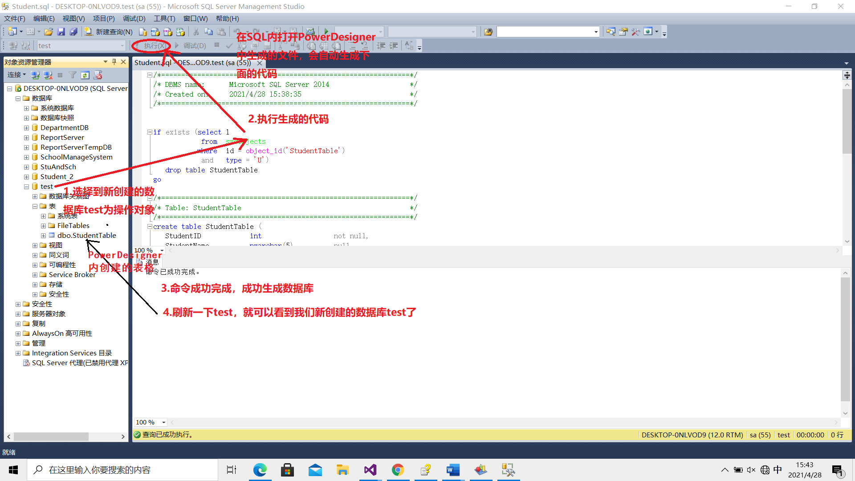Click the Windows Start button
The image size is (855, 481).
click(13, 470)
